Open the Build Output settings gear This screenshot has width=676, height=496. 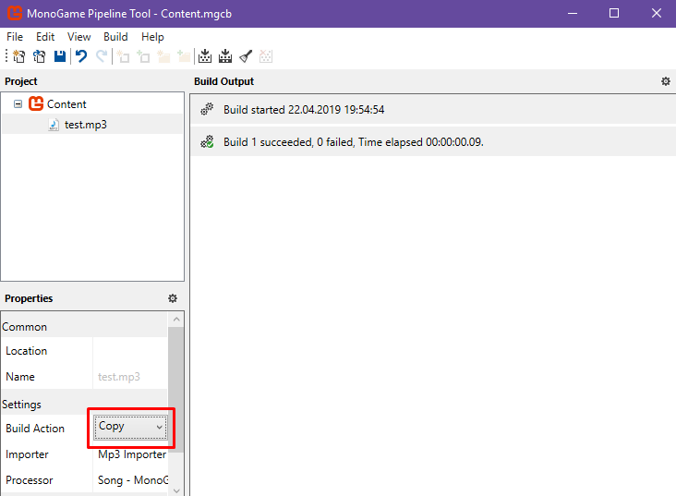666,81
